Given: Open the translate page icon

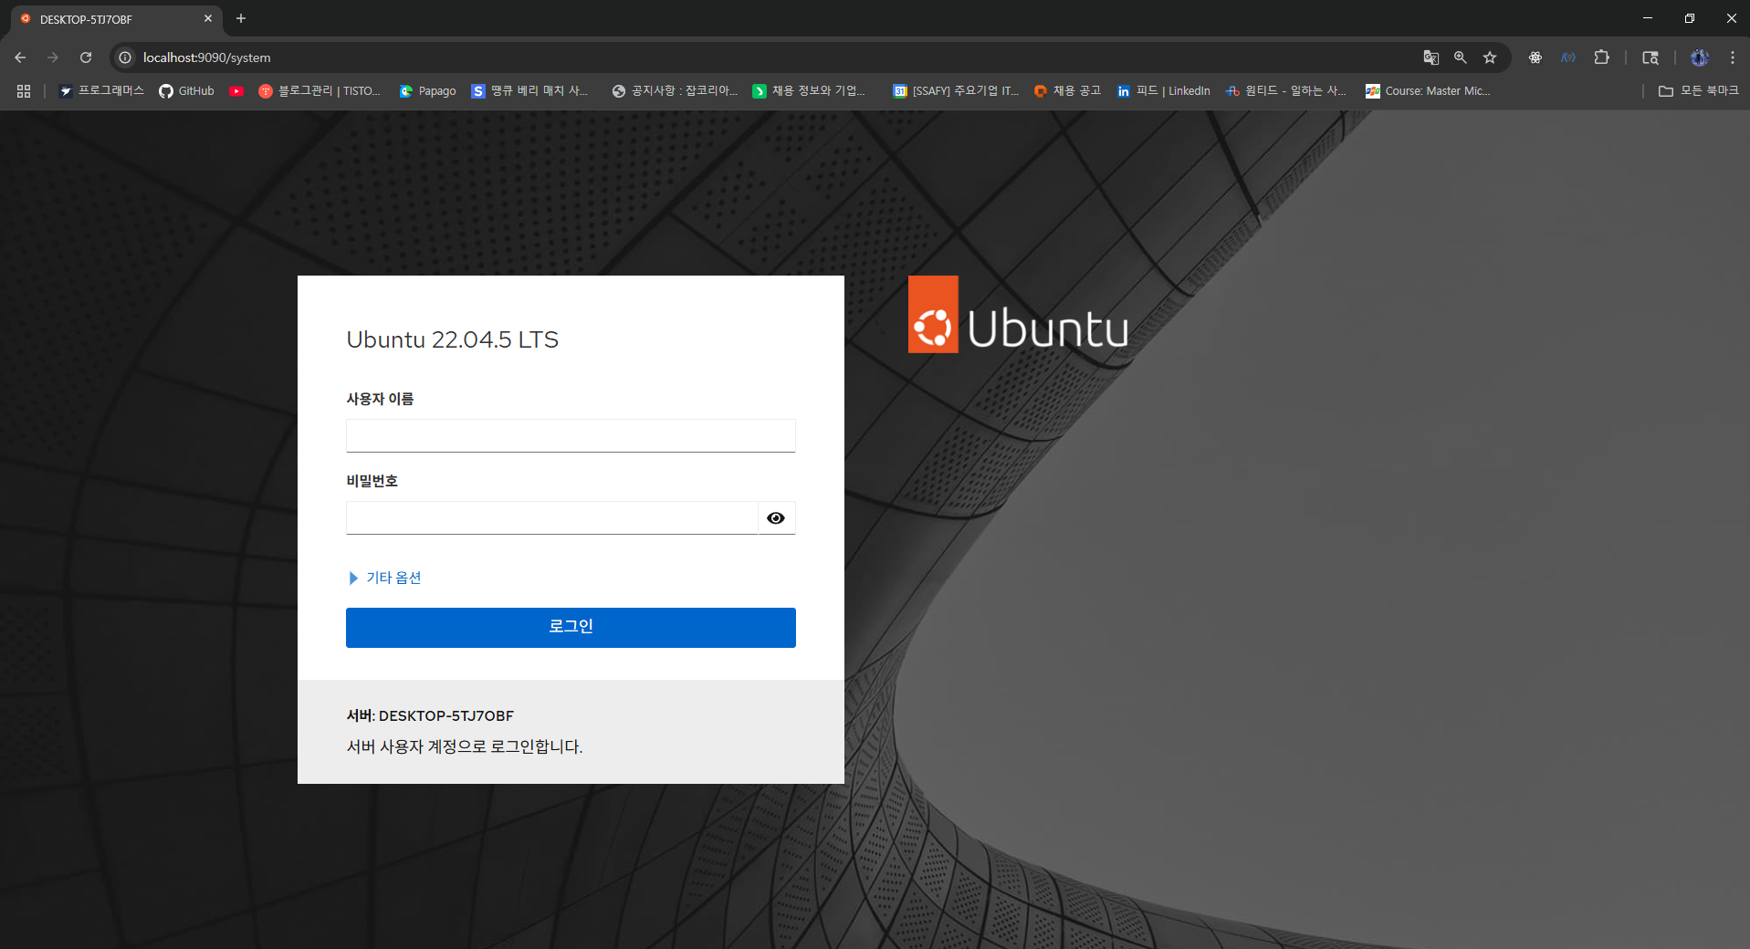Looking at the screenshot, I should pos(1430,57).
